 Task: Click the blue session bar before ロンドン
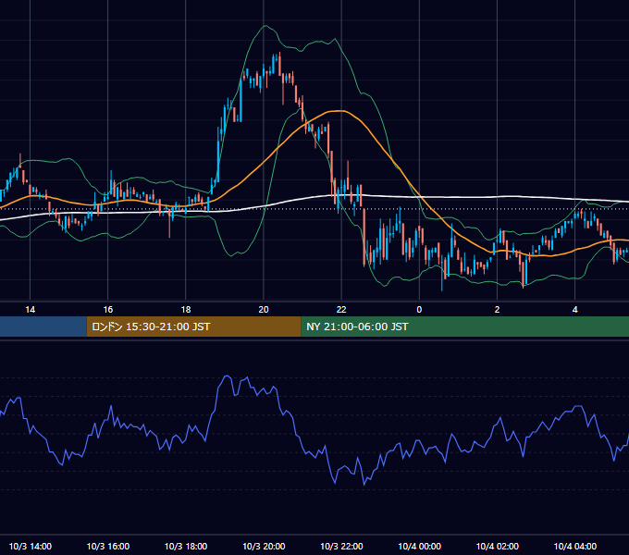pyautogui.click(x=43, y=327)
